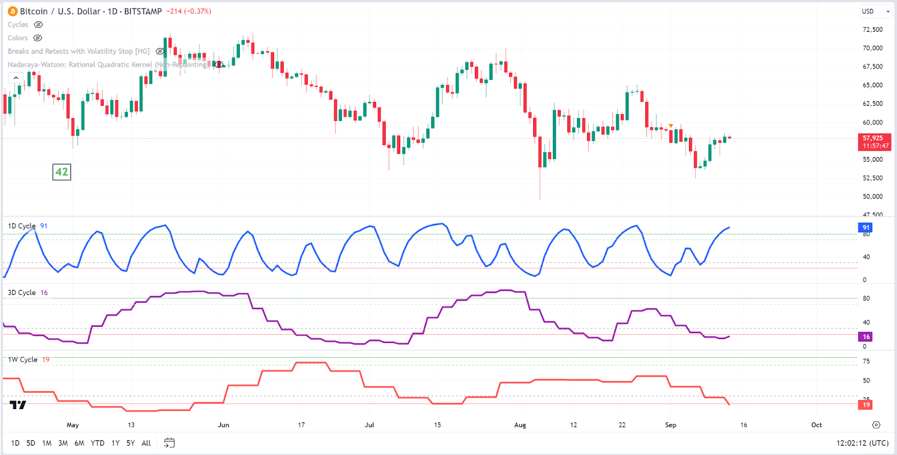This screenshot has width=897, height=455.
Task: Click the Jul date label on time axis
Action: pyautogui.click(x=369, y=425)
